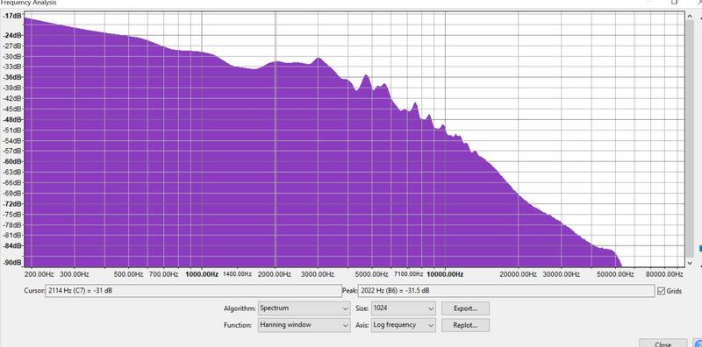Viewport: 702px width, 347px height.
Task: Click the 20000.00Hz axis label
Action: [x=518, y=274]
